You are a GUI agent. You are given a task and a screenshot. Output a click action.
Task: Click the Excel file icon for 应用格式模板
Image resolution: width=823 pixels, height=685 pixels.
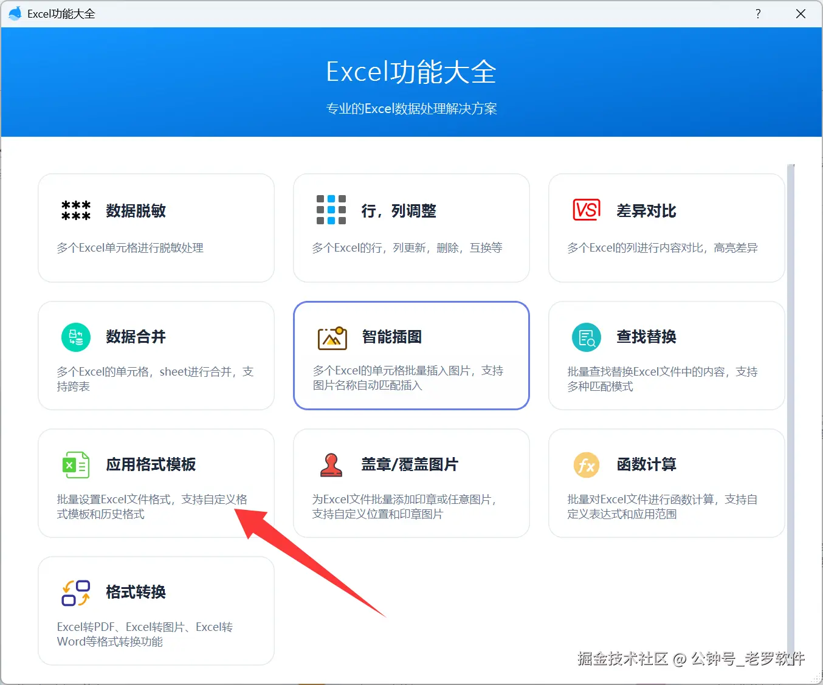[76, 465]
